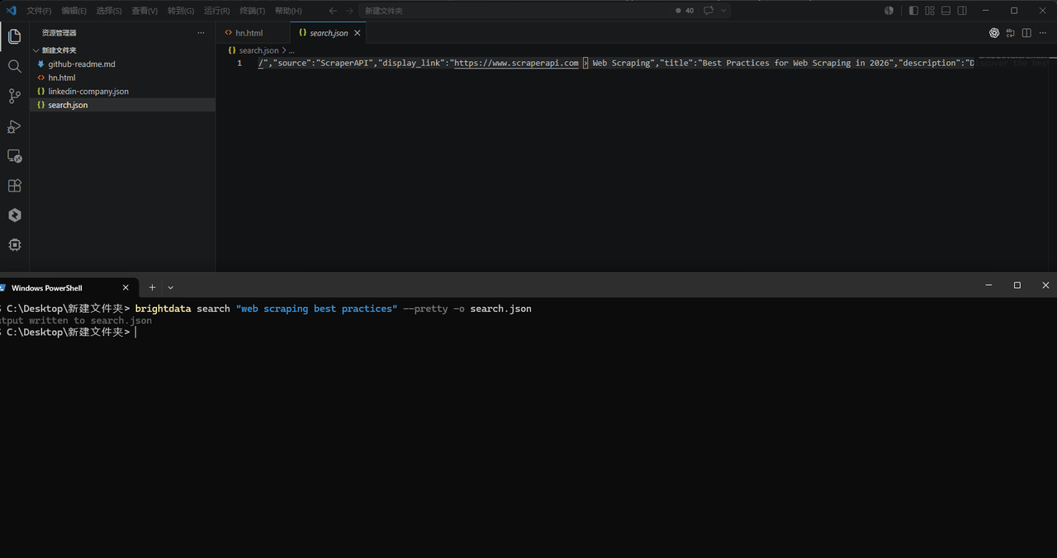
Task: Open the 编辑(E) menu
Action: pyautogui.click(x=73, y=11)
